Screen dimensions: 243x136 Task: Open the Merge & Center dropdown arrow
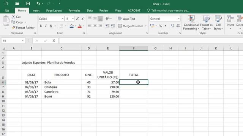point(146,26)
